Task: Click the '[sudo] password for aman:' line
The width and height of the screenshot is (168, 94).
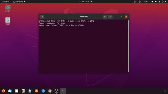Action: tap(52, 23)
